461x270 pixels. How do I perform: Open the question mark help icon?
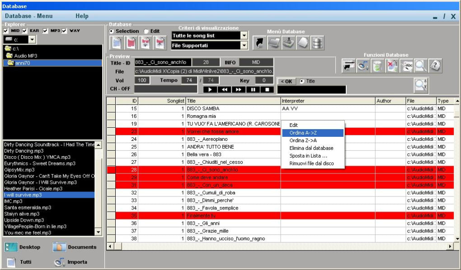[x=435, y=65]
